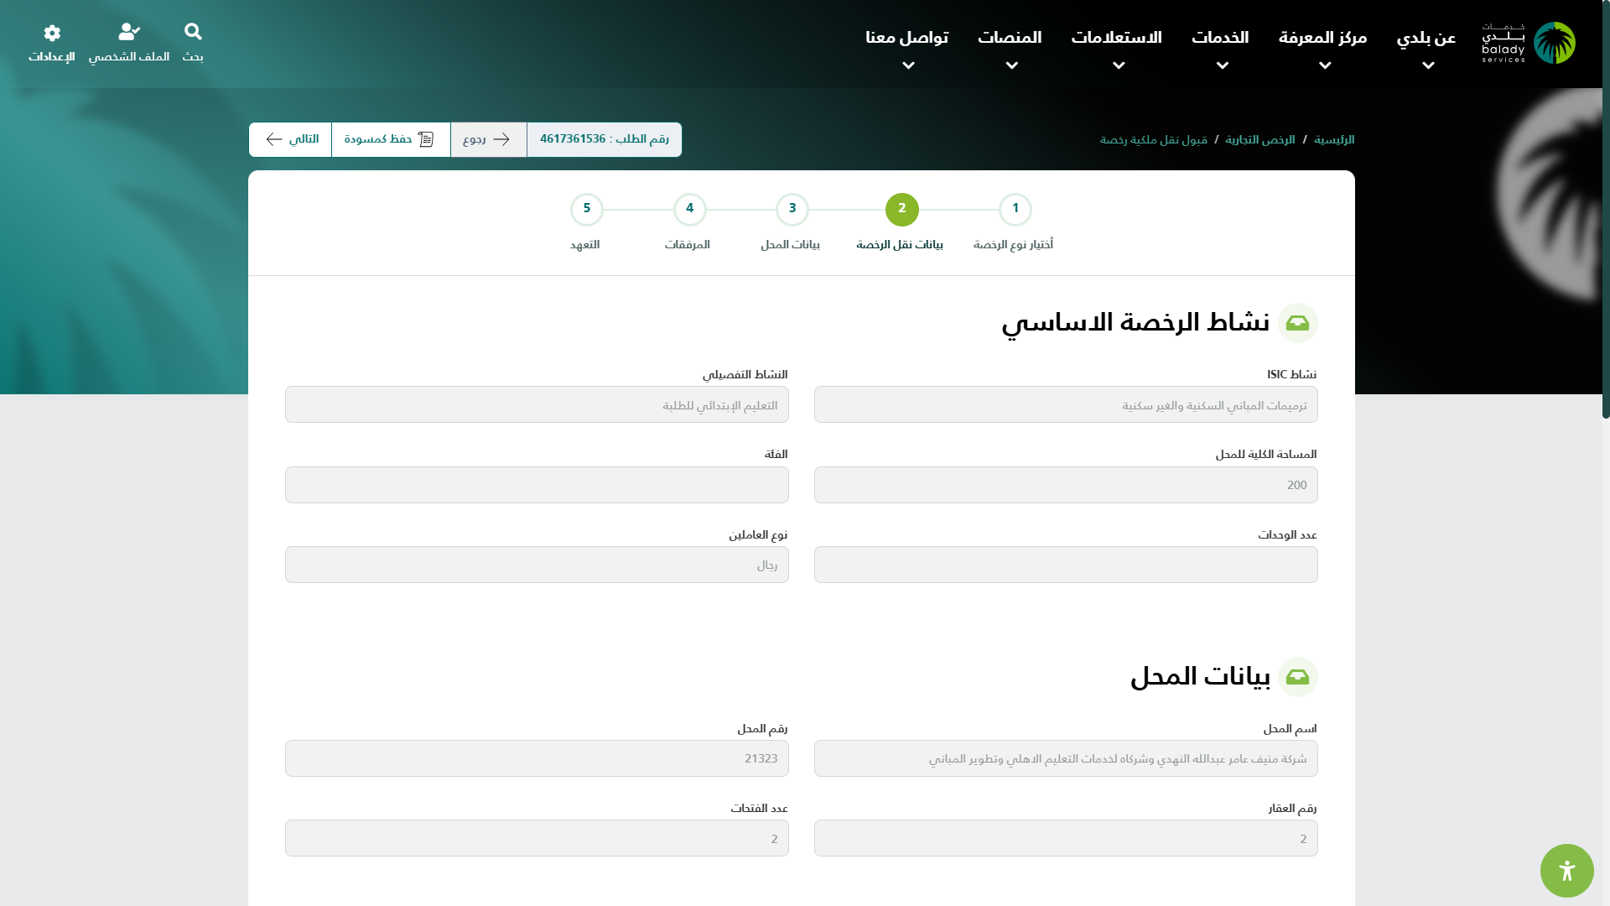
Task: Open the settings gear (الإعدادات) icon
Action: [x=52, y=33]
